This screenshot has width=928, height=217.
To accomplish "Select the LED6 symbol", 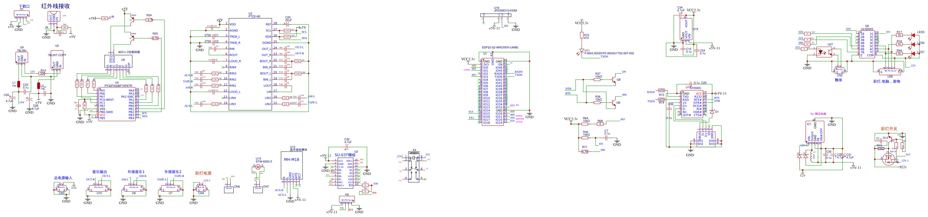I will pos(913,45).
